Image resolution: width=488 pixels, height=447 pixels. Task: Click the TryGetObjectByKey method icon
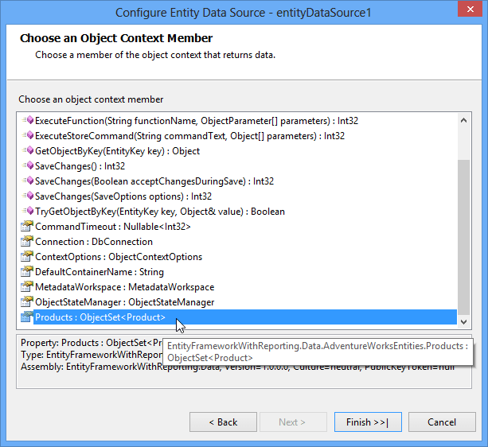tap(28, 212)
